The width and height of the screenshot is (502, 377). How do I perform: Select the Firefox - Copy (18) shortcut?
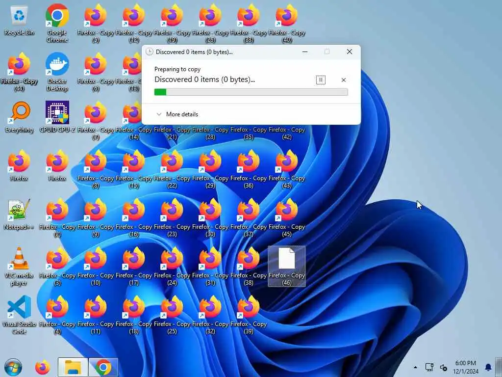tap(134, 315)
